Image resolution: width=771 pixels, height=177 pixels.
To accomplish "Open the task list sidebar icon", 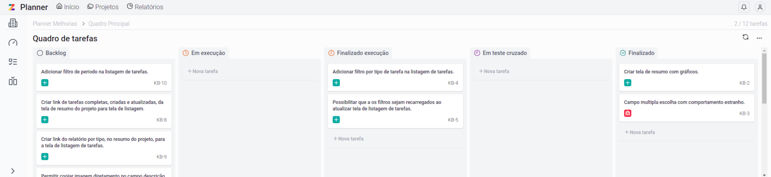I will click(x=13, y=62).
